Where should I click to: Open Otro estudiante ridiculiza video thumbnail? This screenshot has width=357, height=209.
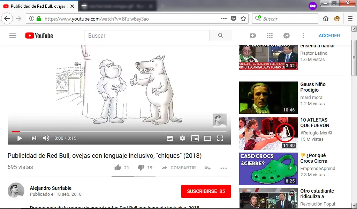268,198
